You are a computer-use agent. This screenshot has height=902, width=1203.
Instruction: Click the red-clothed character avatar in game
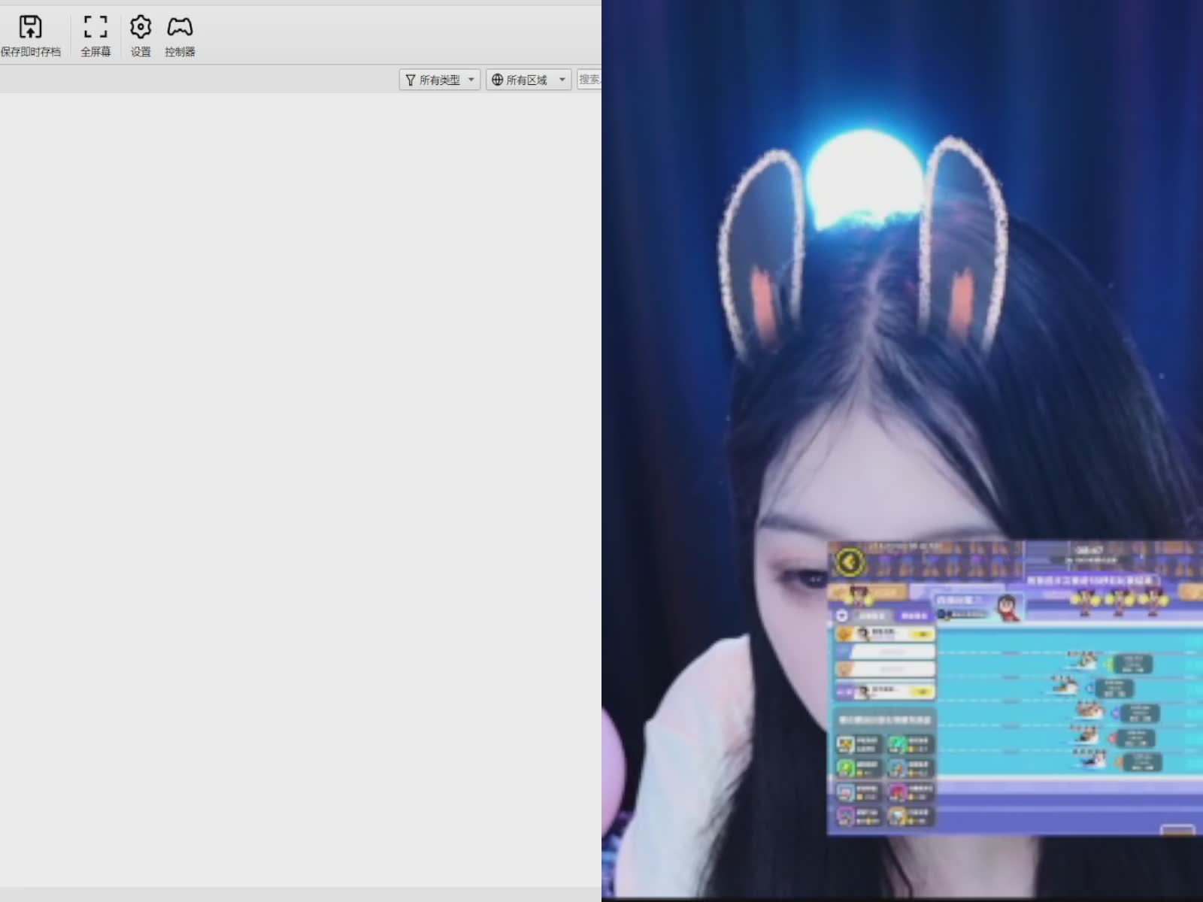point(1007,606)
